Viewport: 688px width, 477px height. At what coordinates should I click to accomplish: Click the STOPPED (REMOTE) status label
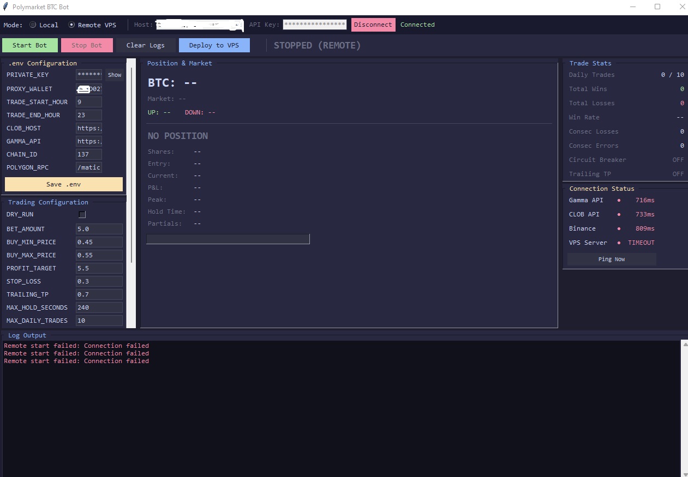[x=318, y=46]
